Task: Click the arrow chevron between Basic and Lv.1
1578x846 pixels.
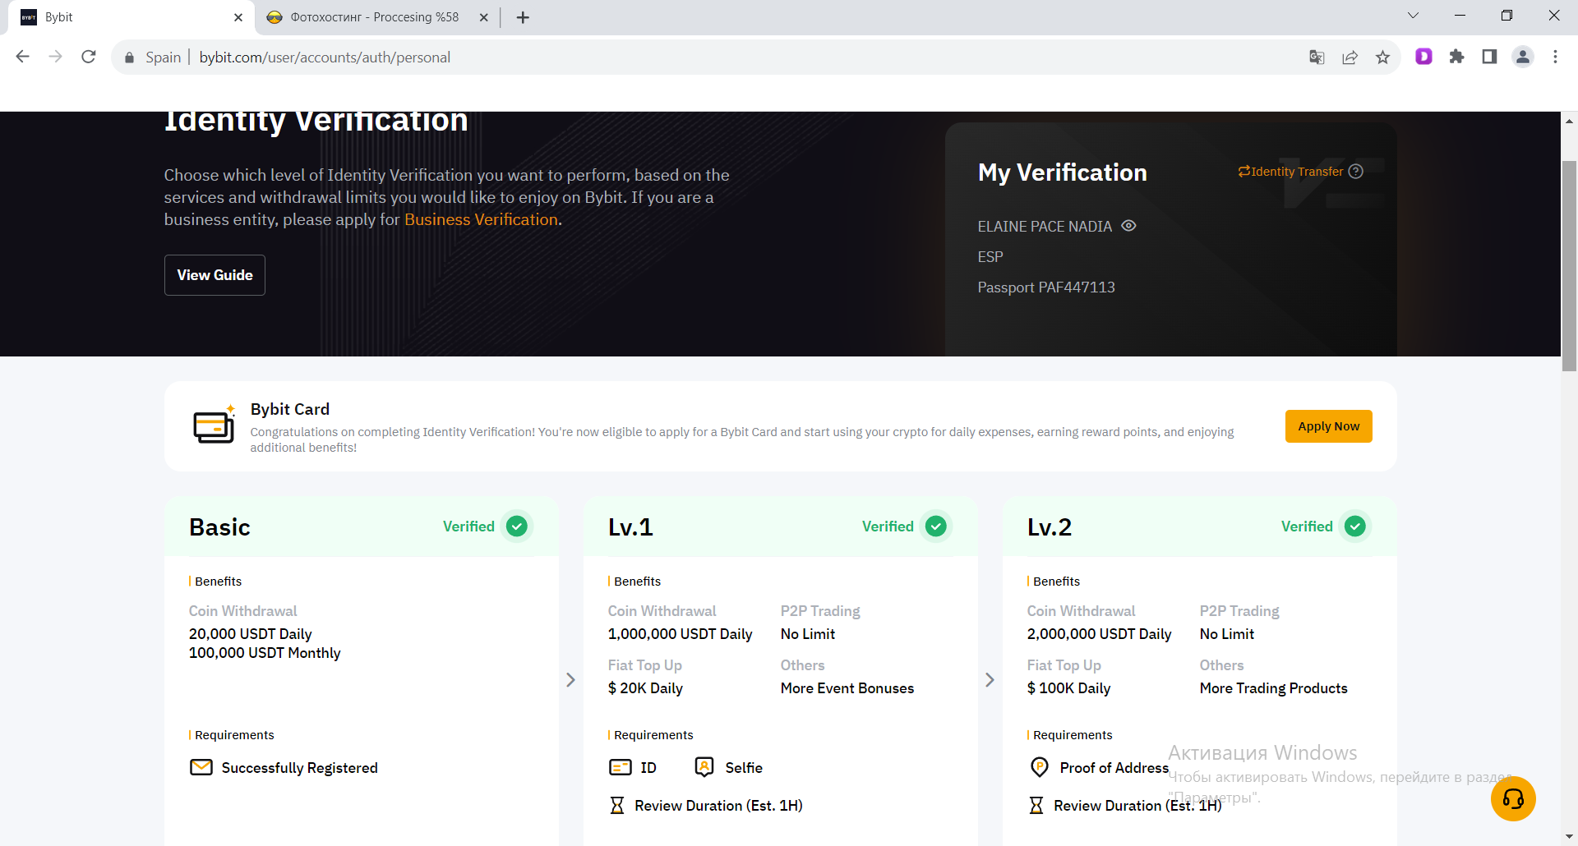Action: pyautogui.click(x=570, y=680)
